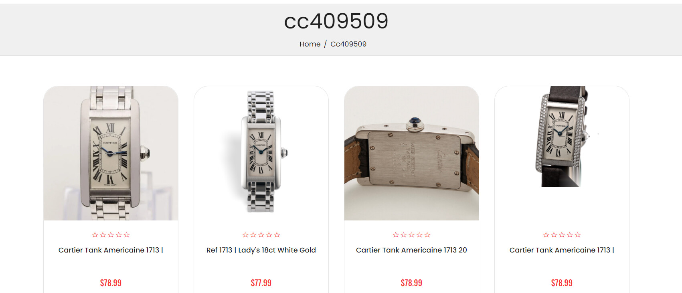Click star rating under Ref 1713 product
Viewport: 682px width, 293px height.
click(261, 235)
